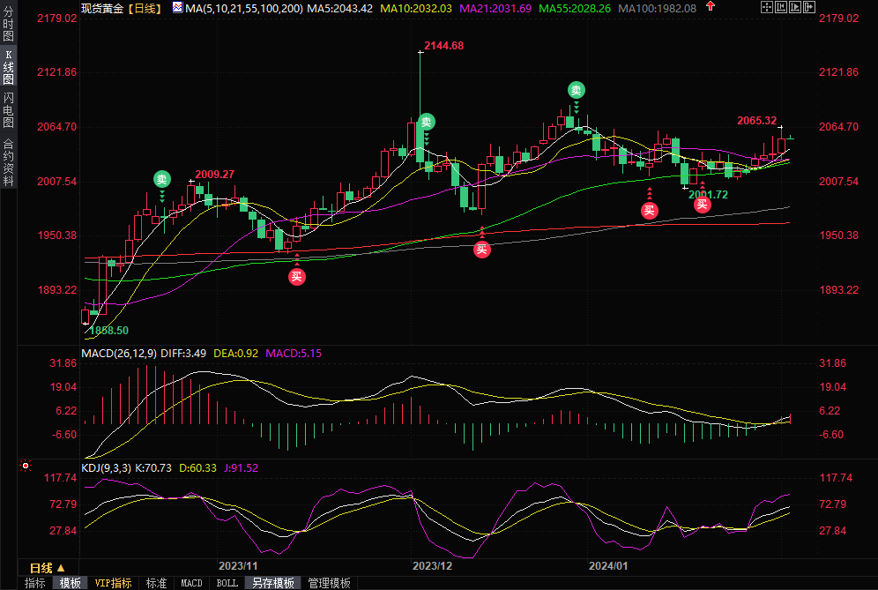Click the small red icon left of KDJ
Viewport: 878px width, 590px height.
point(26,465)
